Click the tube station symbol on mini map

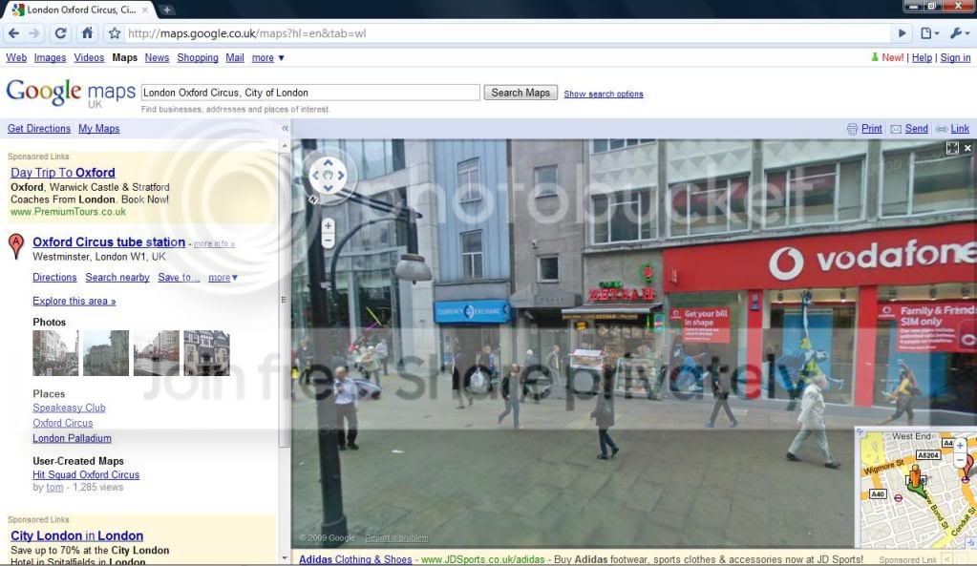pyautogui.click(x=898, y=498)
